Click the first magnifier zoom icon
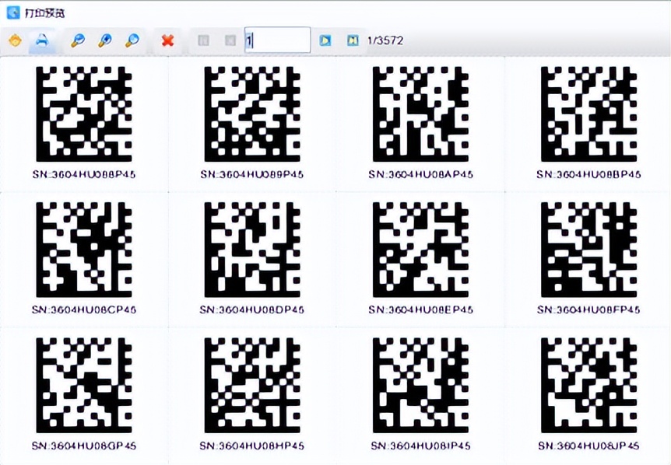Image resolution: width=671 pixels, height=465 pixels. pyautogui.click(x=77, y=40)
